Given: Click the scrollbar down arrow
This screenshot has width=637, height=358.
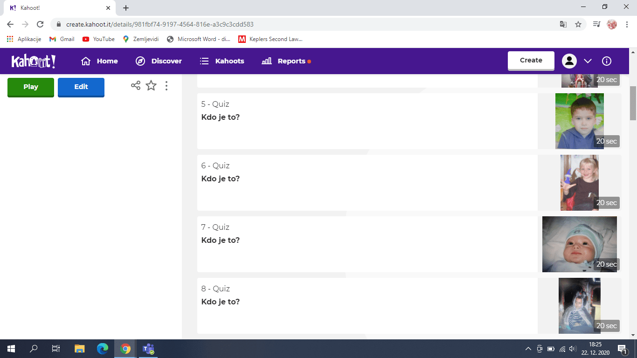Looking at the screenshot, I should (633, 335).
